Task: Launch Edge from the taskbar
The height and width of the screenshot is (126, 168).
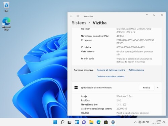Action: 98,122
